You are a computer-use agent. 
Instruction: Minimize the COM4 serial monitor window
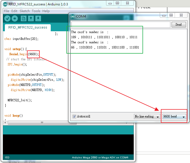tap(164, 15)
